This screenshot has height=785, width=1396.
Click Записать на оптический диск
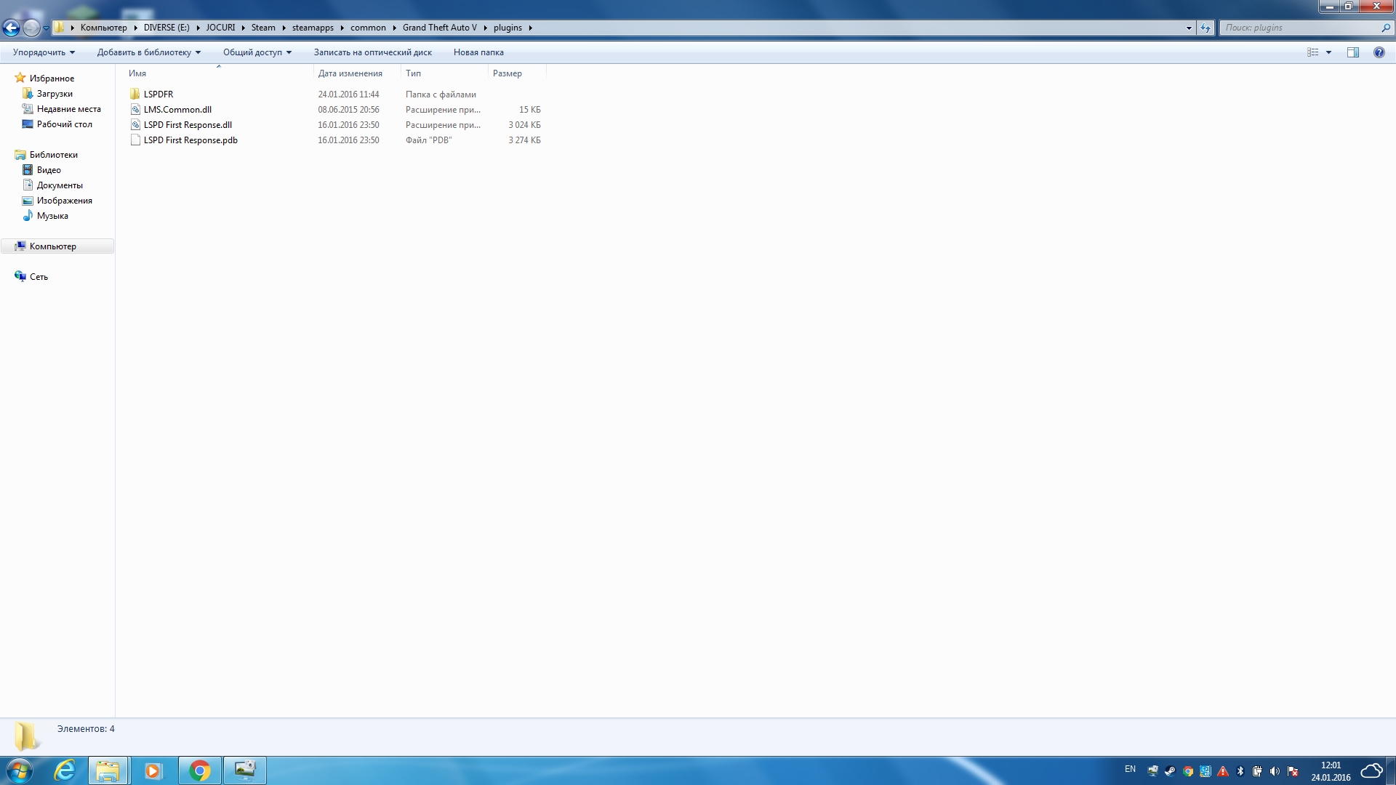pyautogui.click(x=372, y=52)
